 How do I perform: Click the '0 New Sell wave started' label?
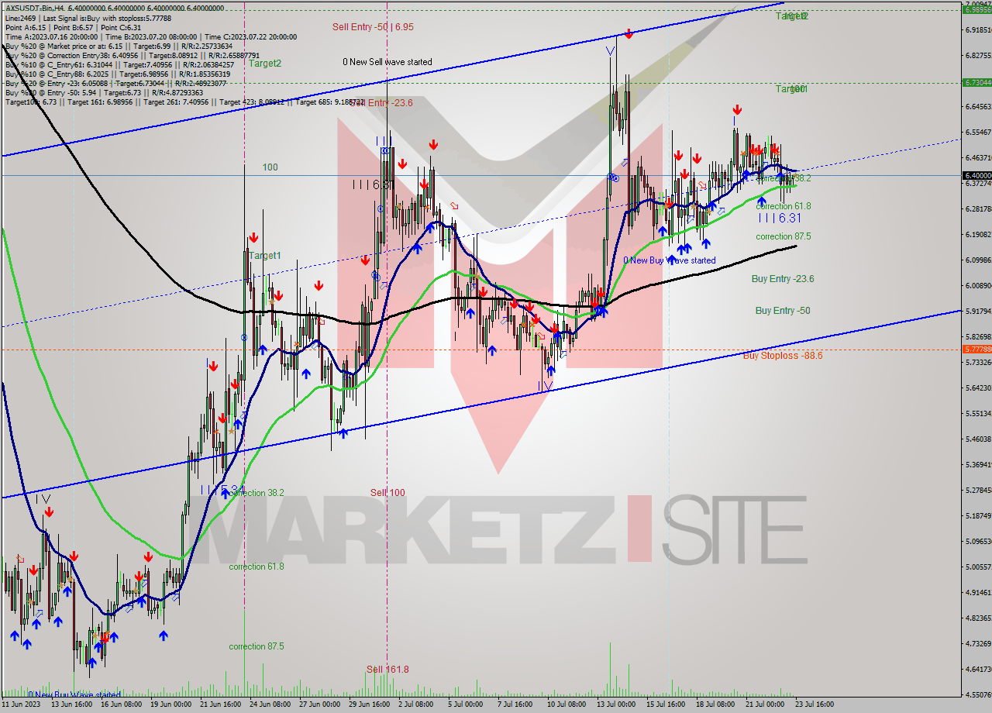pyautogui.click(x=387, y=62)
